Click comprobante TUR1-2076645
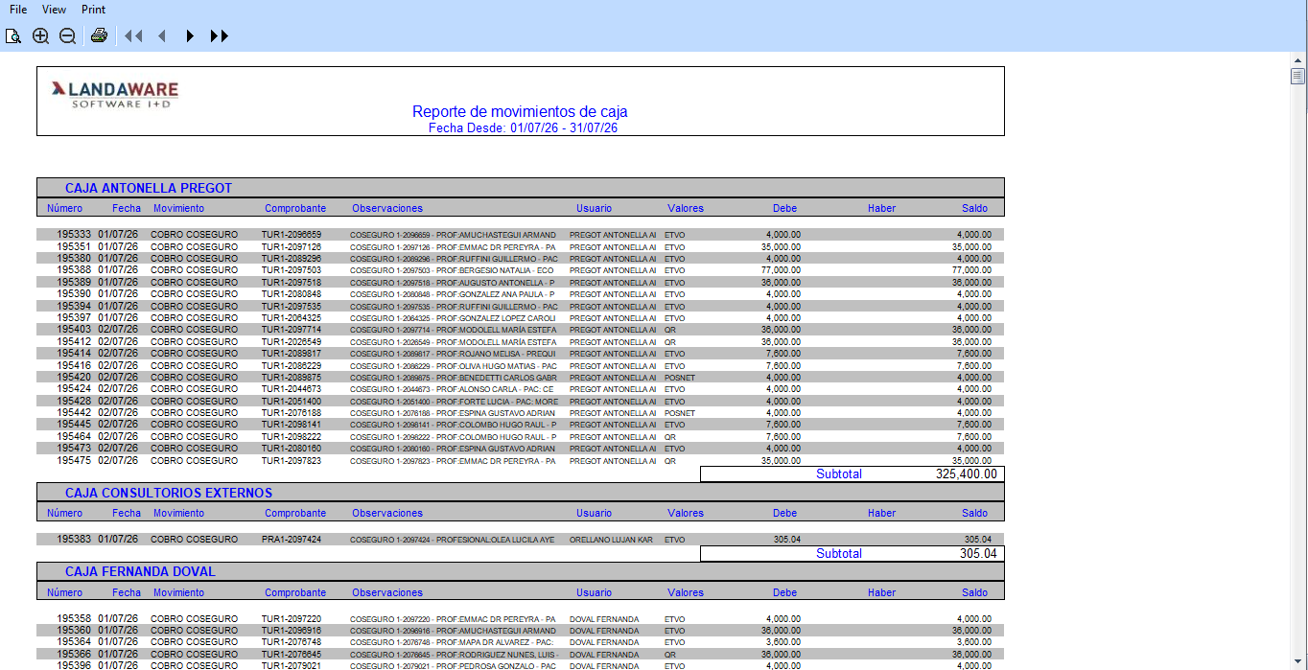The image size is (1308, 670). pos(292,654)
